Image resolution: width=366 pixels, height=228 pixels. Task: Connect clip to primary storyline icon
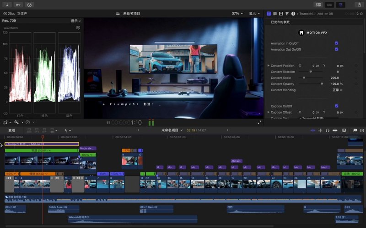29,130
